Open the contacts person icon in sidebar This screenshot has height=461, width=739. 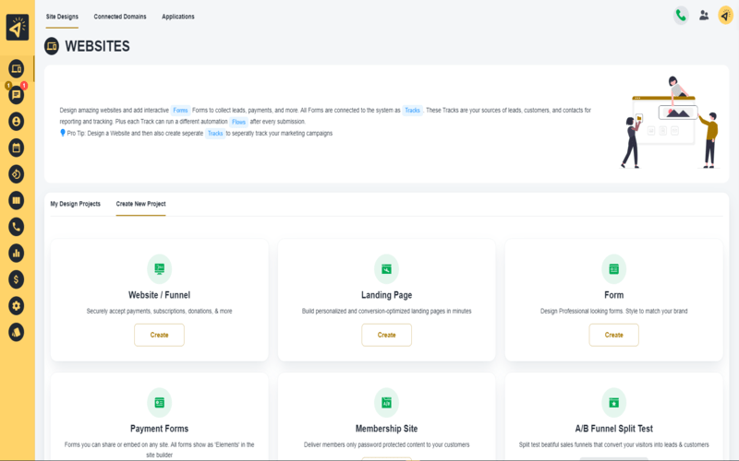[16, 122]
